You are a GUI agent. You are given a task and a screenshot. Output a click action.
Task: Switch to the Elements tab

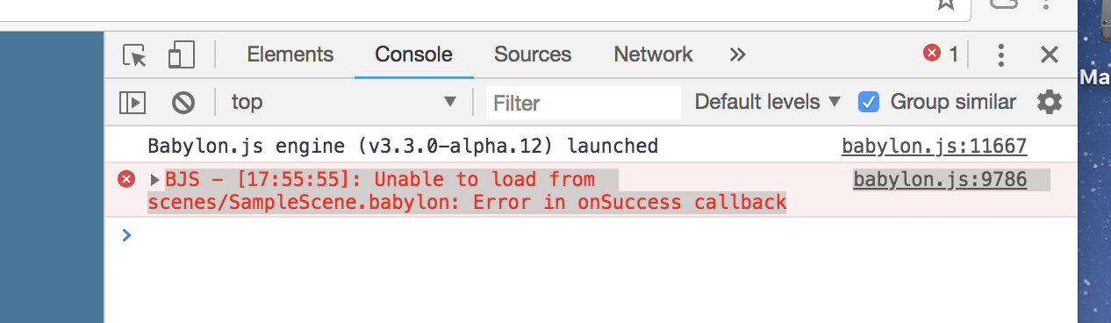click(x=290, y=54)
